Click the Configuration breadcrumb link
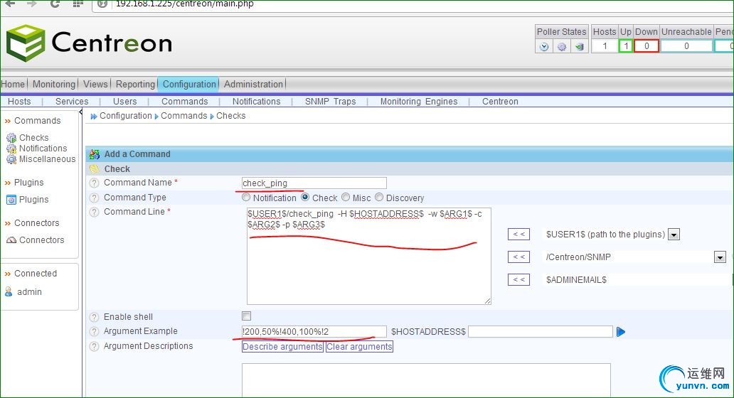Screen dimensions: 734x398 tap(125, 116)
